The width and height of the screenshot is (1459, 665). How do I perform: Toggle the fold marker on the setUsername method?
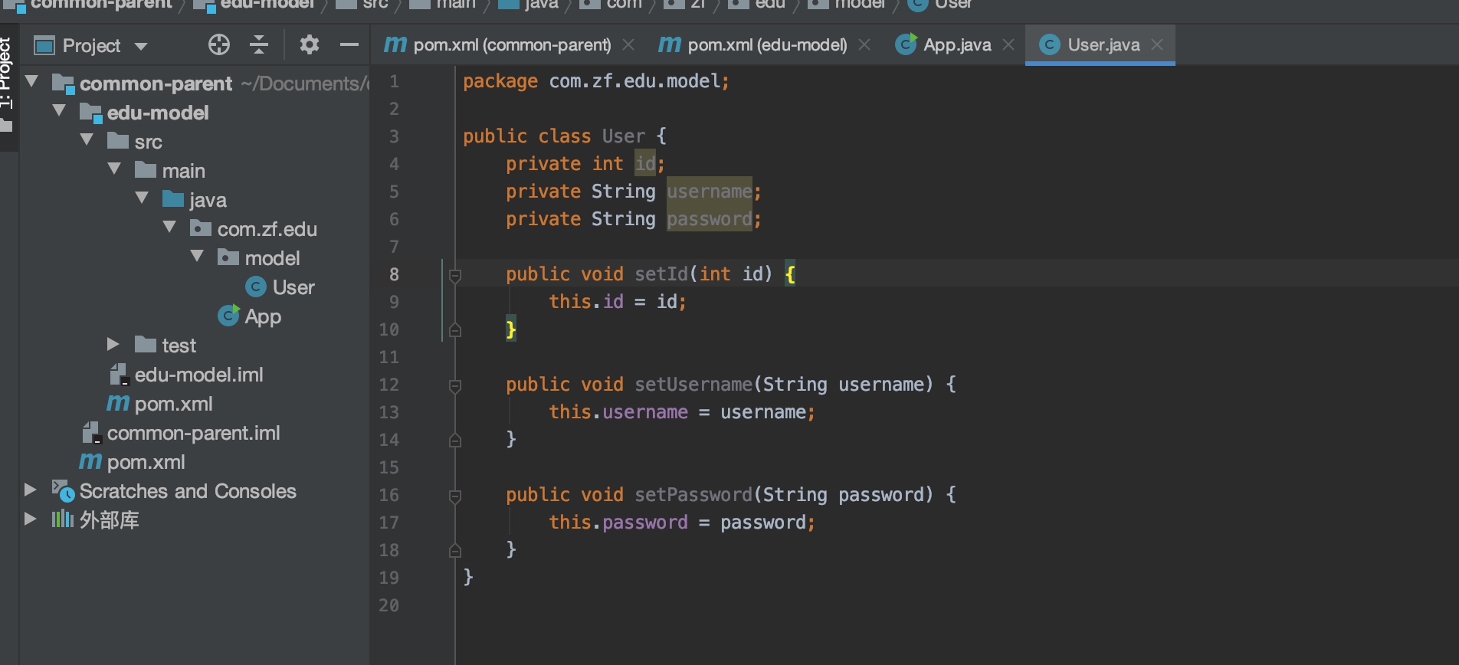(454, 385)
